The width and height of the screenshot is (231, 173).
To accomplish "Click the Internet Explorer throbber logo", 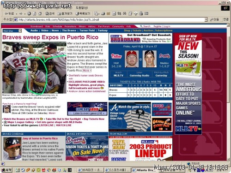I will [225, 8].
